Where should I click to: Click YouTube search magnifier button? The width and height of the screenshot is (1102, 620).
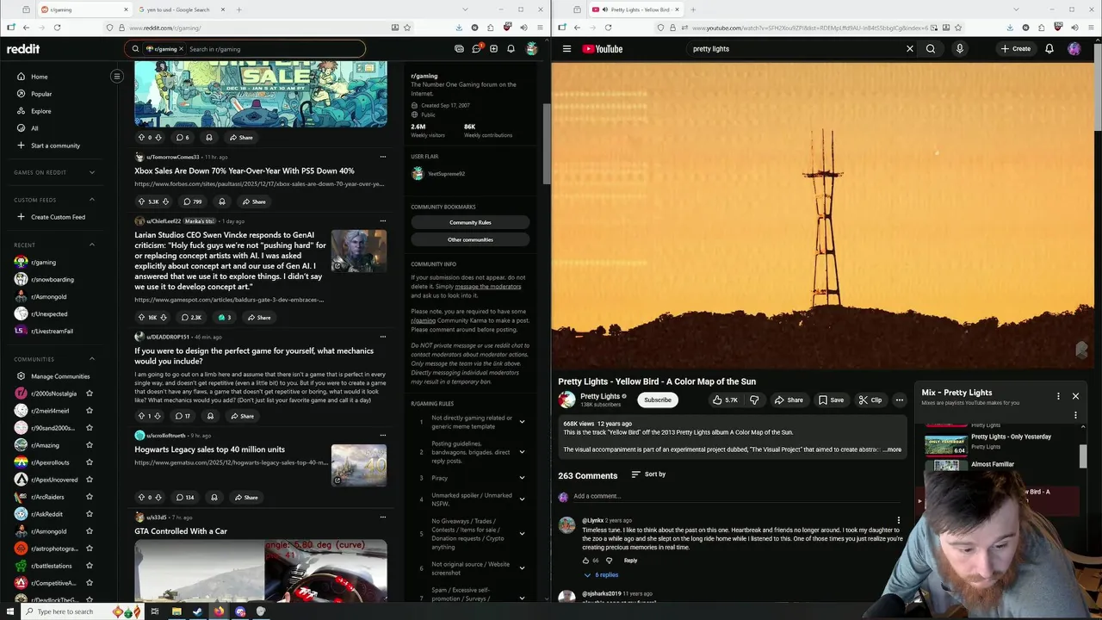(931, 49)
